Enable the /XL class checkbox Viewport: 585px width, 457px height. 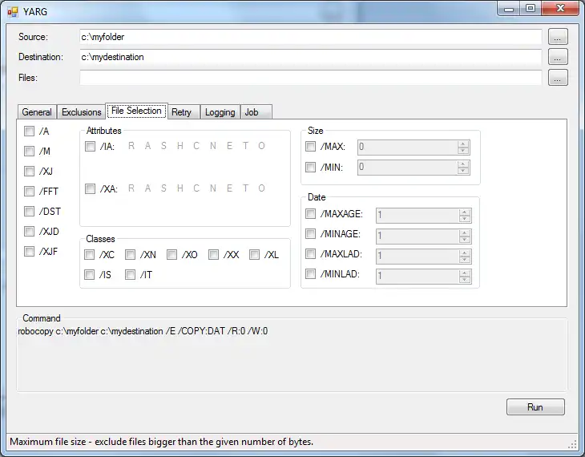pos(255,255)
